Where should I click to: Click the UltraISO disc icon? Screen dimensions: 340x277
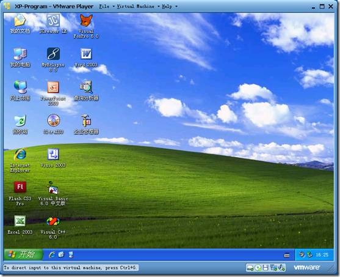(x=53, y=120)
